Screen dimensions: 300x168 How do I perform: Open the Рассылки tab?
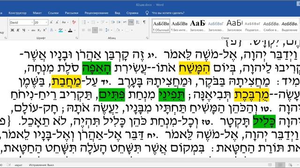pos(72,13)
